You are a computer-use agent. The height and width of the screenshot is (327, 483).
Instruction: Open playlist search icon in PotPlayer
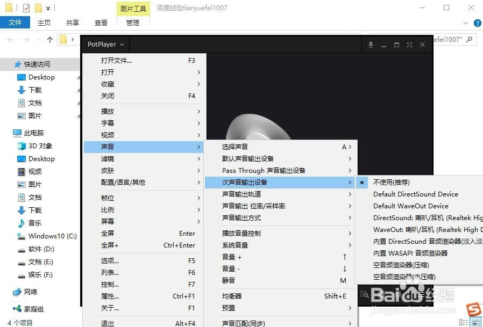pyautogui.click(x=365, y=294)
